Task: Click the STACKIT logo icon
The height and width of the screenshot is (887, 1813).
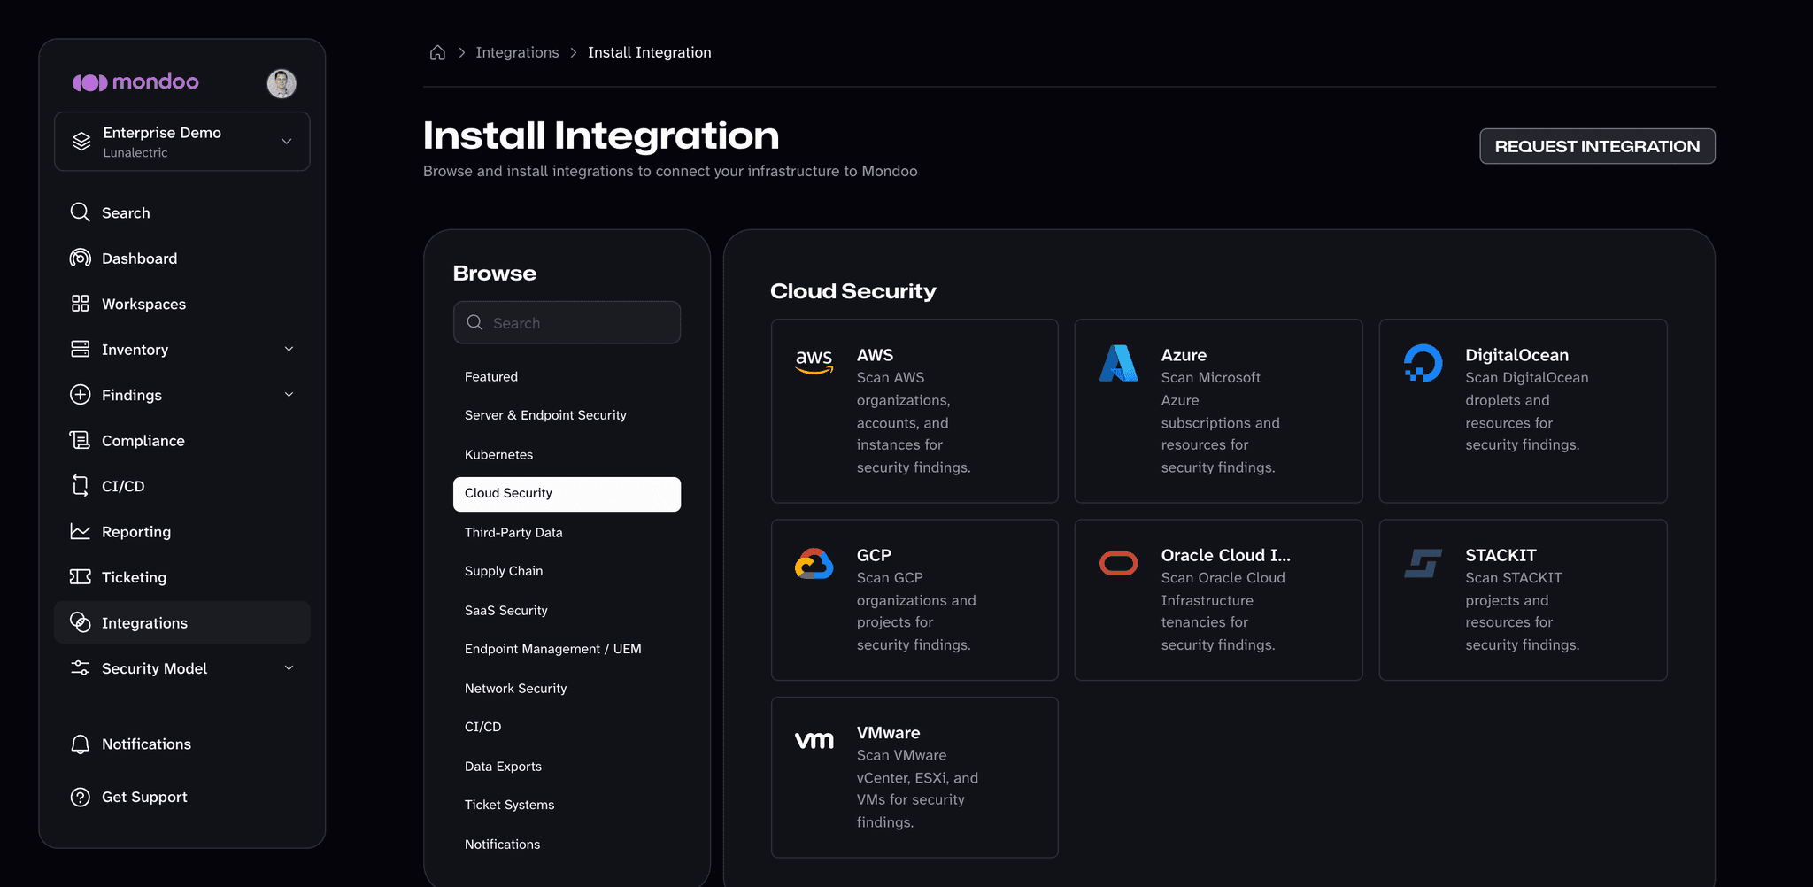Action: coord(1423,563)
